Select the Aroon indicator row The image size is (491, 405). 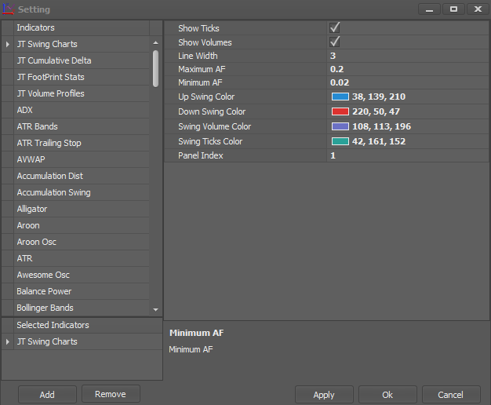click(82, 225)
